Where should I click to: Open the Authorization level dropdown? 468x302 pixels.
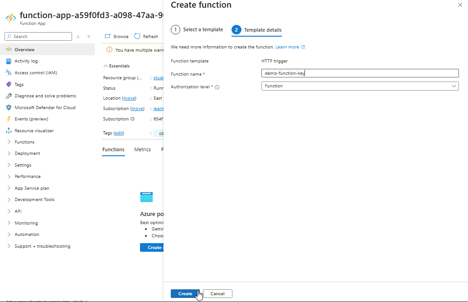(360, 86)
